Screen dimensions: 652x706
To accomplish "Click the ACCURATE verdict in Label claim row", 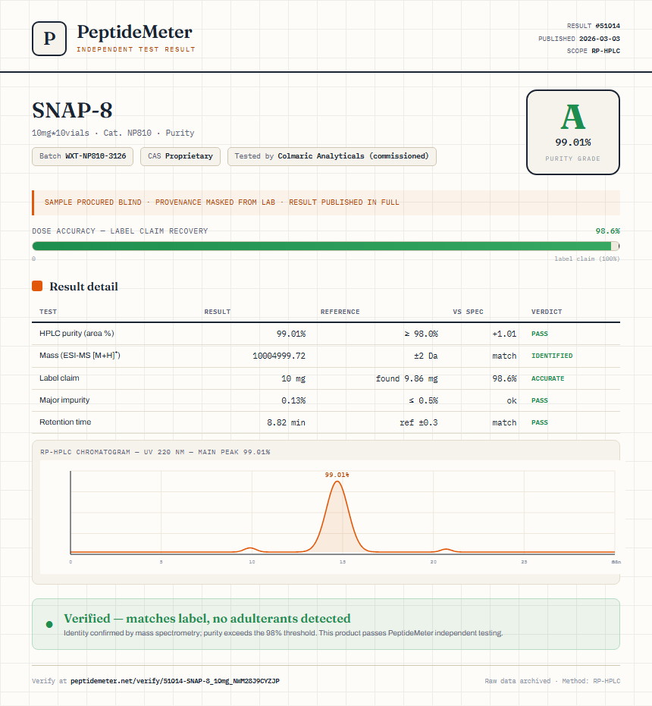I will pyautogui.click(x=547, y=378).
